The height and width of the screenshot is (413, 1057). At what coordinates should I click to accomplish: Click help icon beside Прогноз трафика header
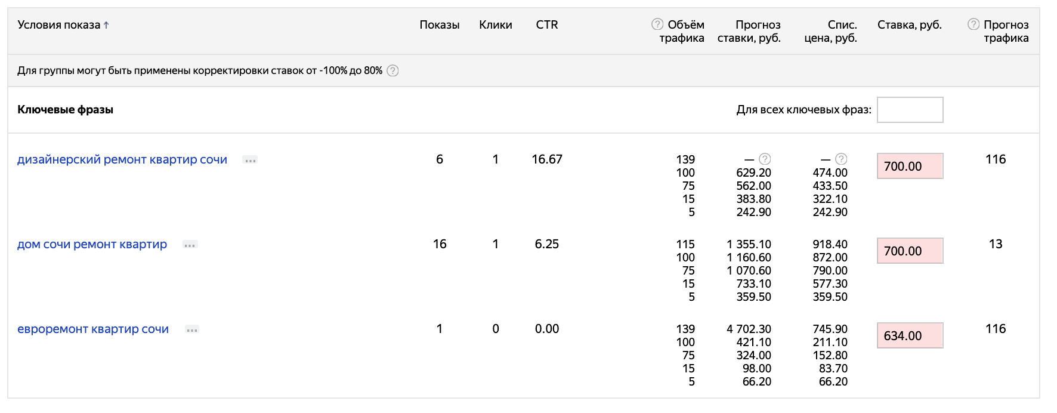pos(973,24)
